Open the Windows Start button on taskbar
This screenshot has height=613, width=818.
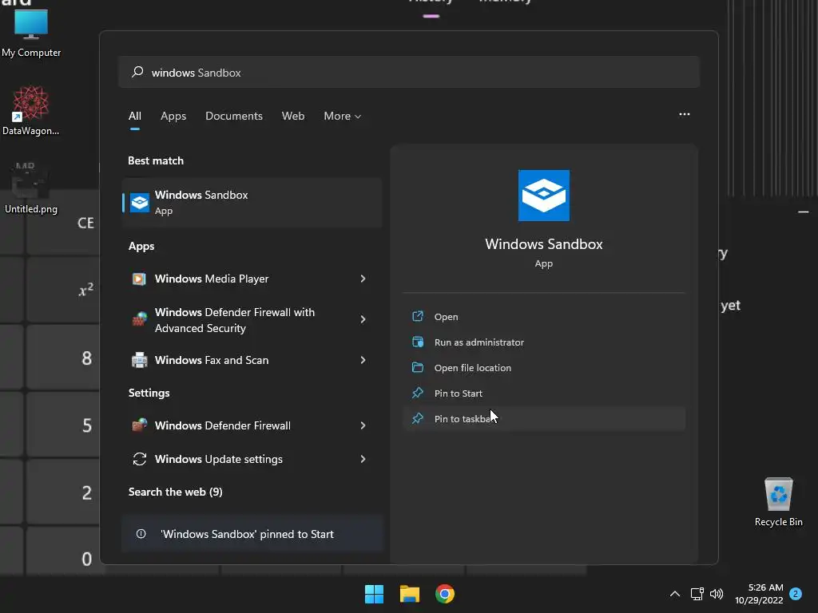tap(374, 594)
